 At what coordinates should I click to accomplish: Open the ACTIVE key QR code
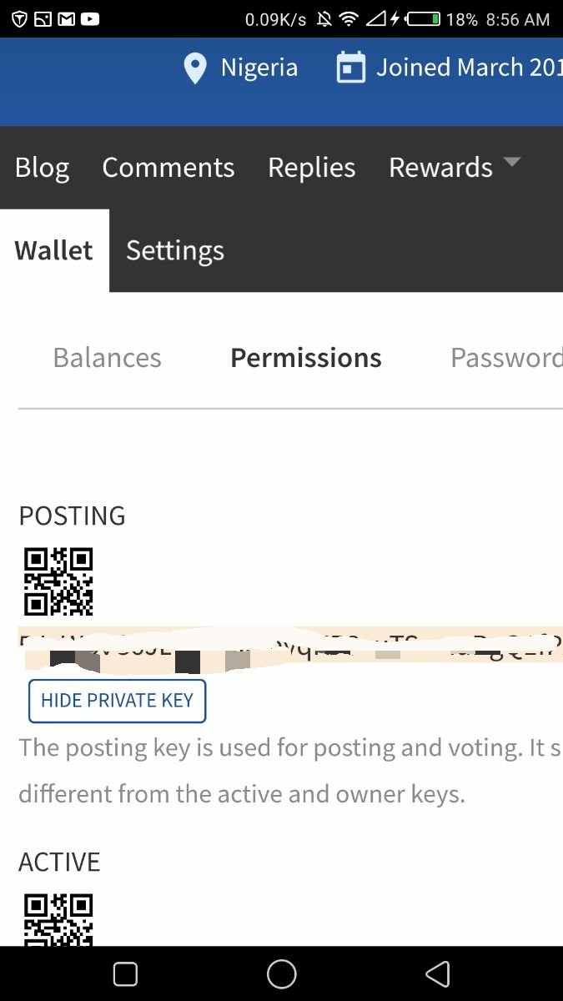coord(58,918)
